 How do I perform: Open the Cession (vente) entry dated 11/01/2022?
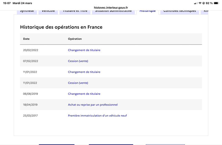click(x=78, y=83)
